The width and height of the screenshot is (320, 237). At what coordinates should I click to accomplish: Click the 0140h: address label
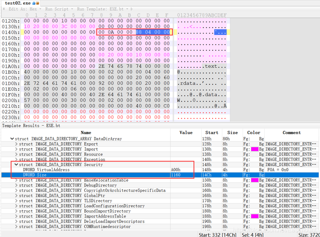11,32
